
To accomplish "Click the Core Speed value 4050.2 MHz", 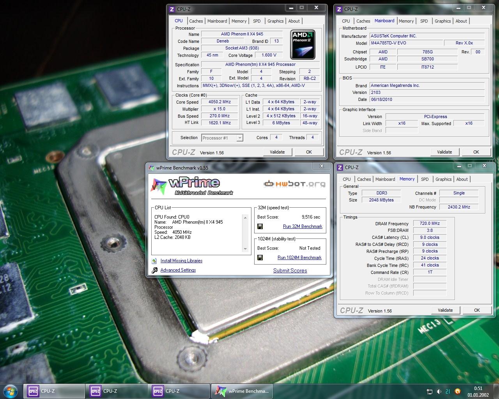I will [x=219, y=102].
